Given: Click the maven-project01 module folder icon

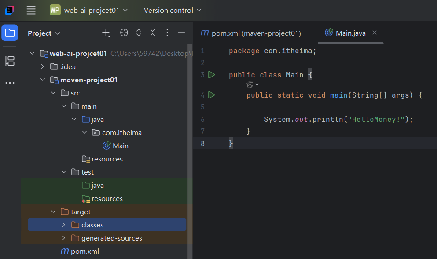Looking at the screenshot, I should click(54, 80).
